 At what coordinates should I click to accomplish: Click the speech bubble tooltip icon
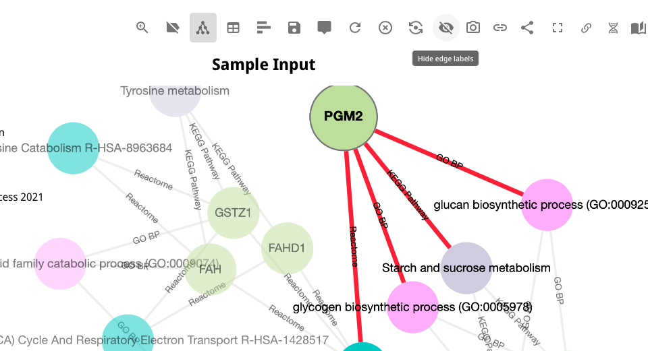[x=325, y=28]
